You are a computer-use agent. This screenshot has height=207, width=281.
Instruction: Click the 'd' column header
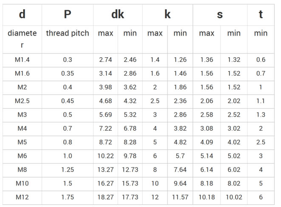click(x=22, y=14)
